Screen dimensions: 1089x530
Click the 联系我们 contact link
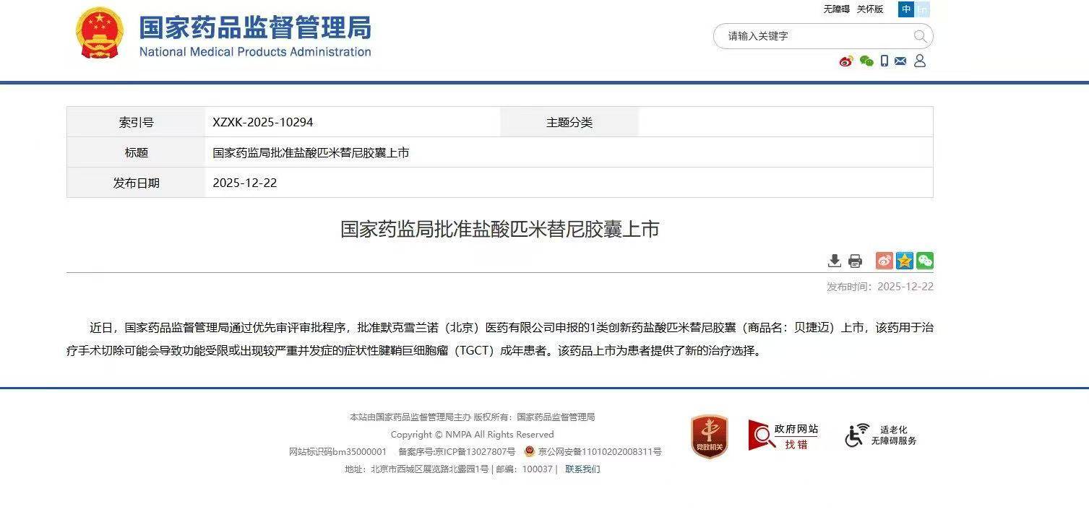coord(582,469)
